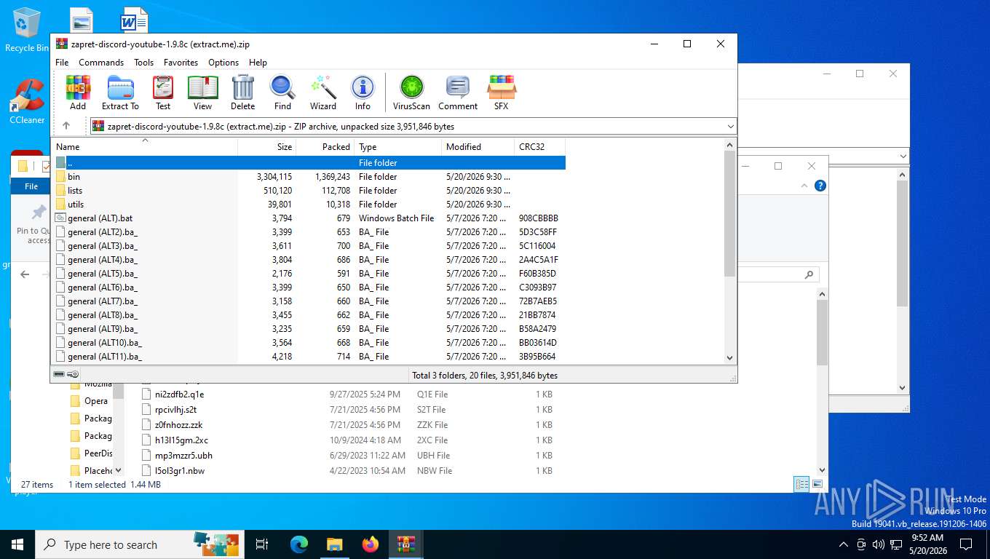Switch Explorer to large icons view
Image resolution: width=990 pixels, height=559 pixels.
click(817, 484)
